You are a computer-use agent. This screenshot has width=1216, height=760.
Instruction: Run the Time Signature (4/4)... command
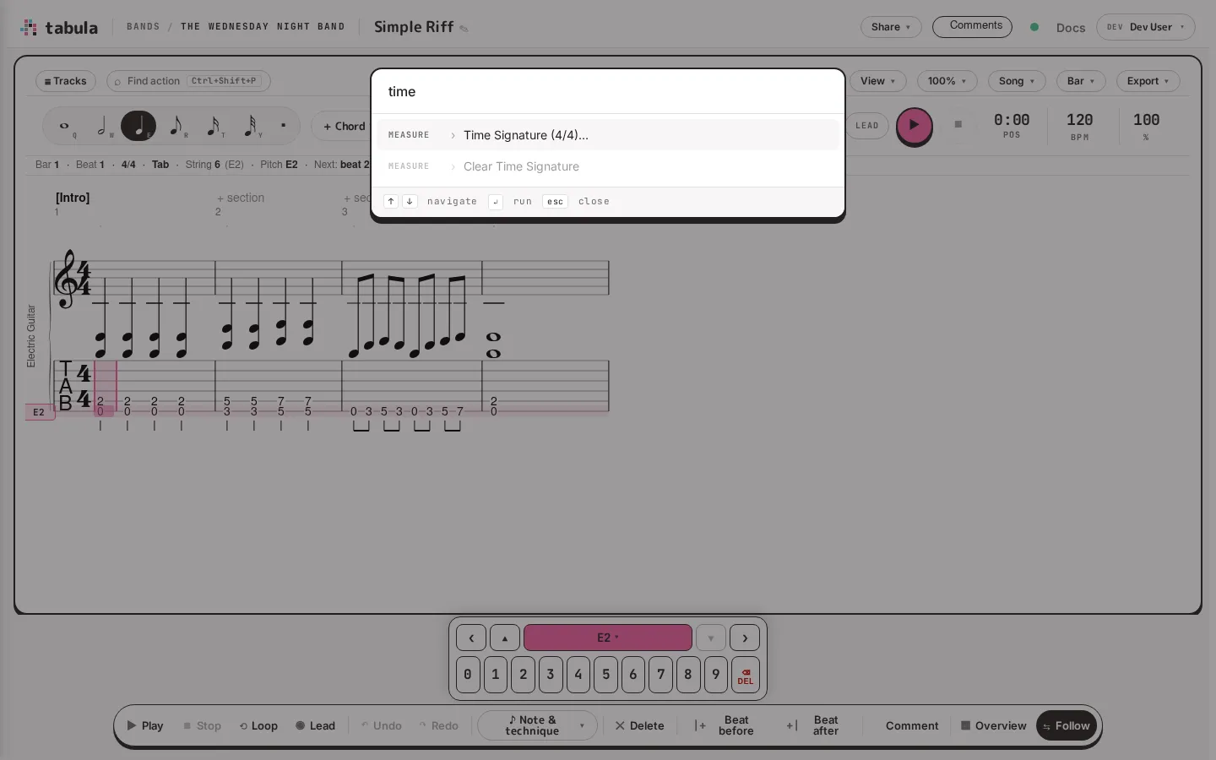click(x=608, y=135)
